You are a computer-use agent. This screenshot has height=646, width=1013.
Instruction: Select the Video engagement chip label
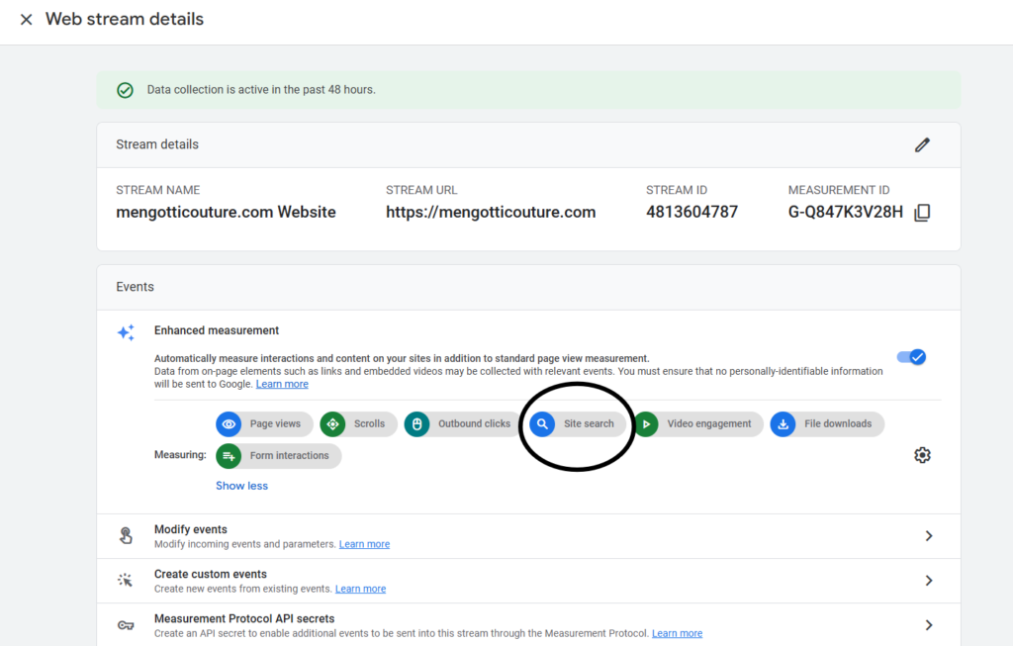point(709,424)
